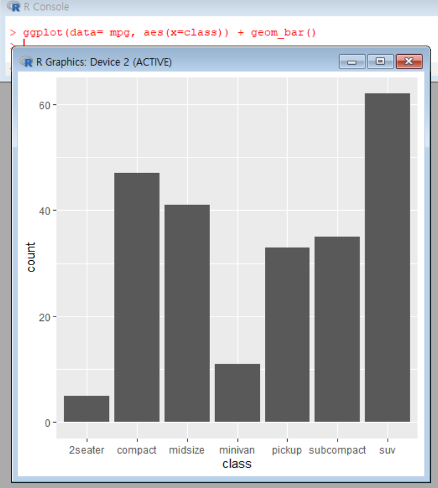Click the R logo in R Console title bar
The width and height of the screenshot is (438, 488).
[x=14, y=6]
